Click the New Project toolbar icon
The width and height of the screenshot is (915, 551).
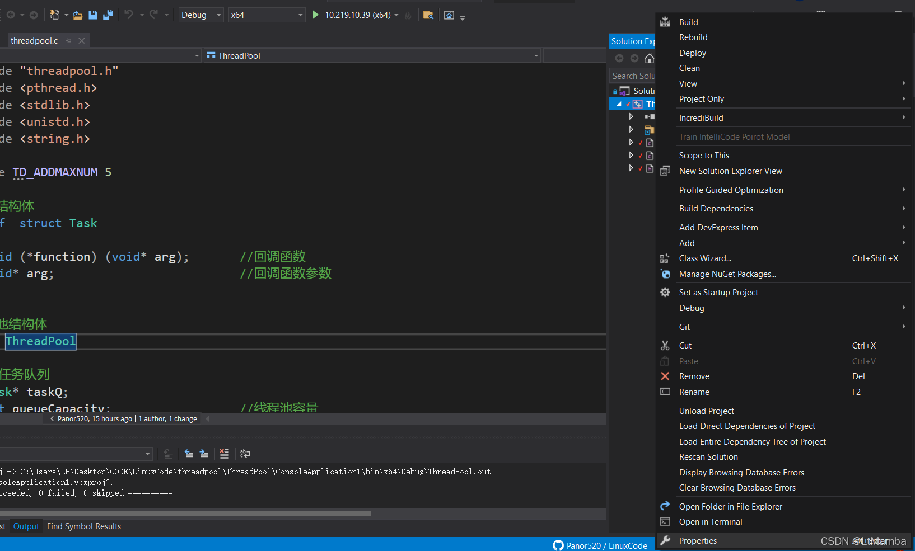coord(54,15)
